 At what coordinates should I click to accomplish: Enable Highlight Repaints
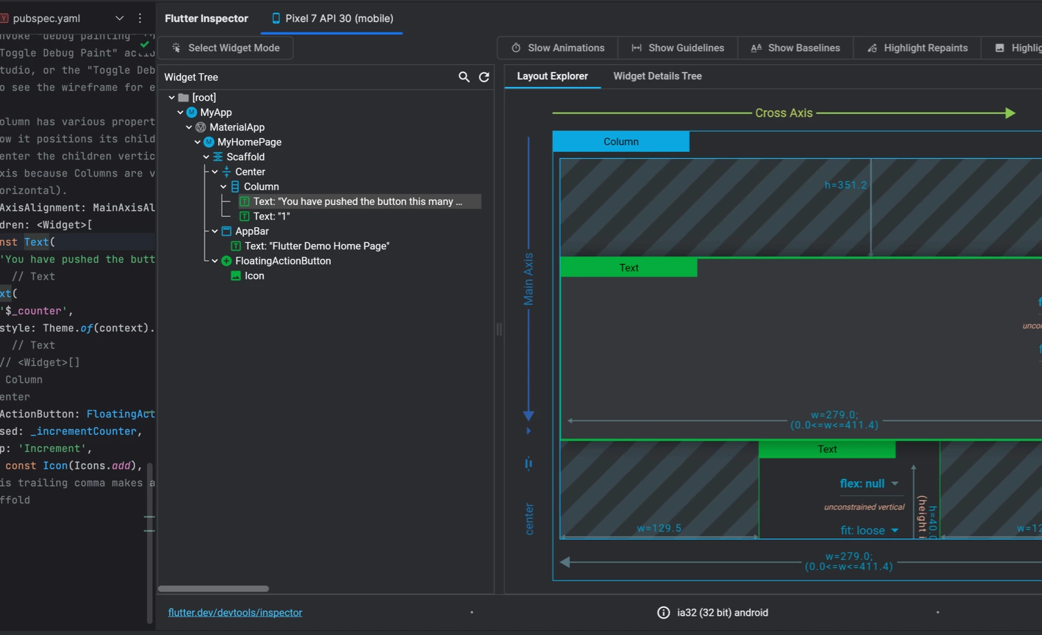pos(917,48)
